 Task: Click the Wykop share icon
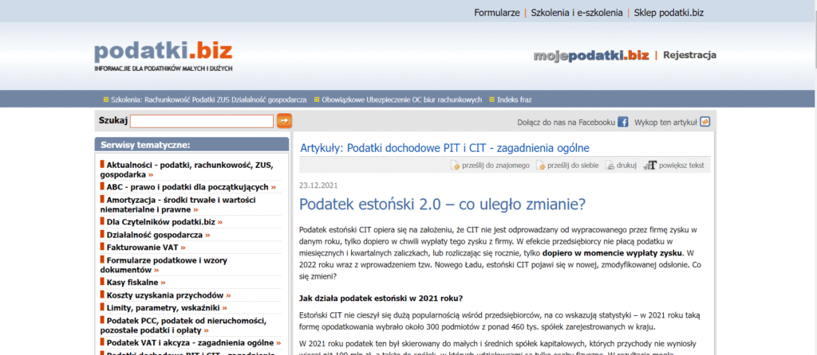point(705,122)
